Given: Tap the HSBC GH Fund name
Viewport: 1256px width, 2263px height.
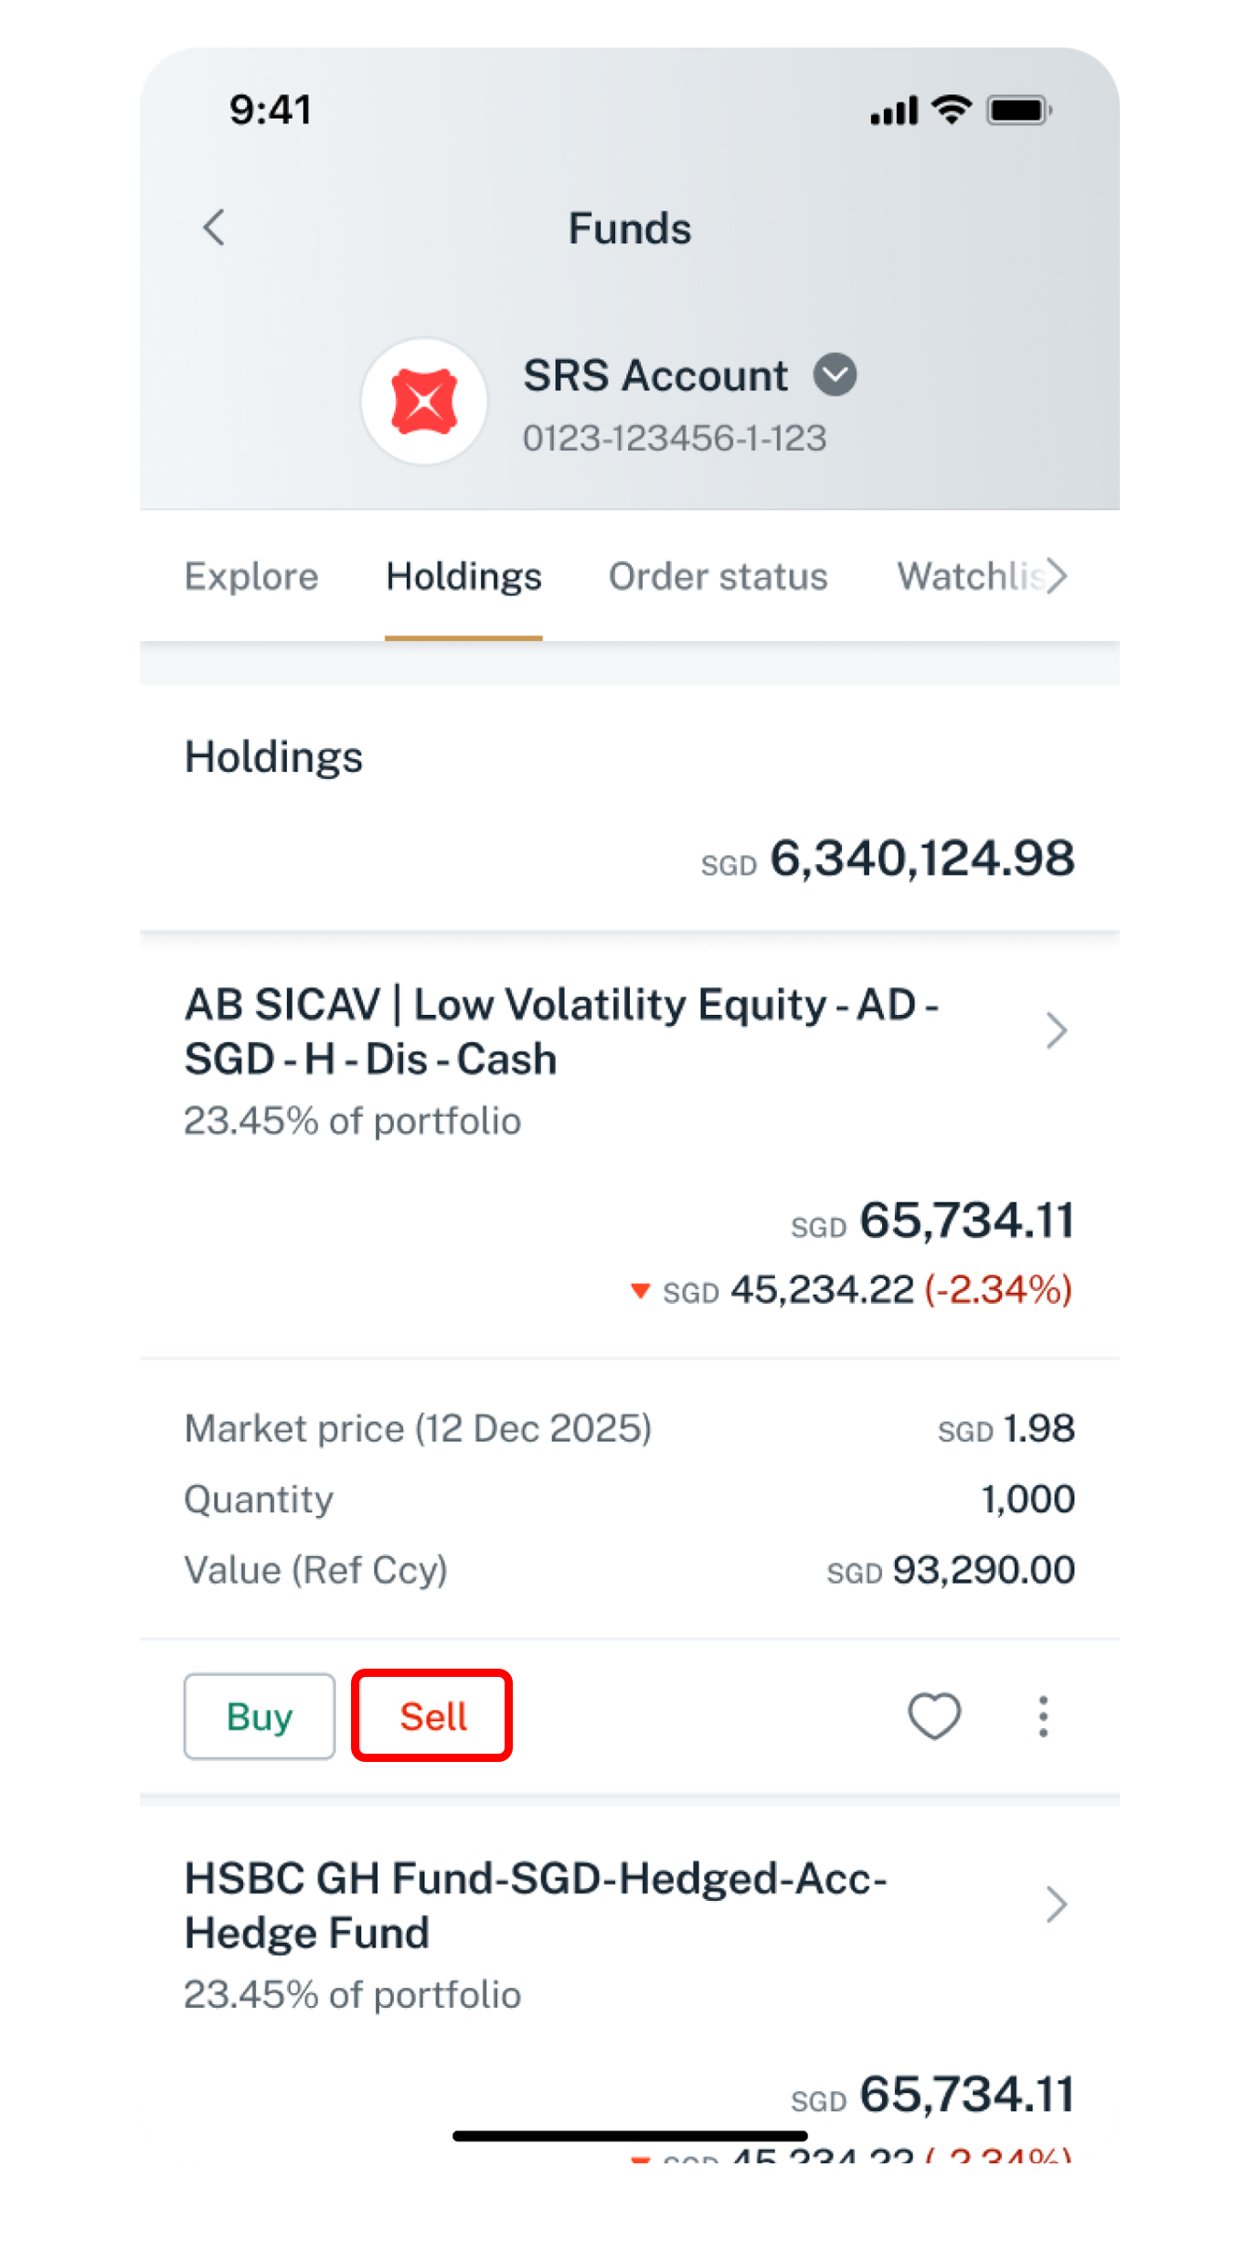Looking at the screenshot, I should 535,1905.
